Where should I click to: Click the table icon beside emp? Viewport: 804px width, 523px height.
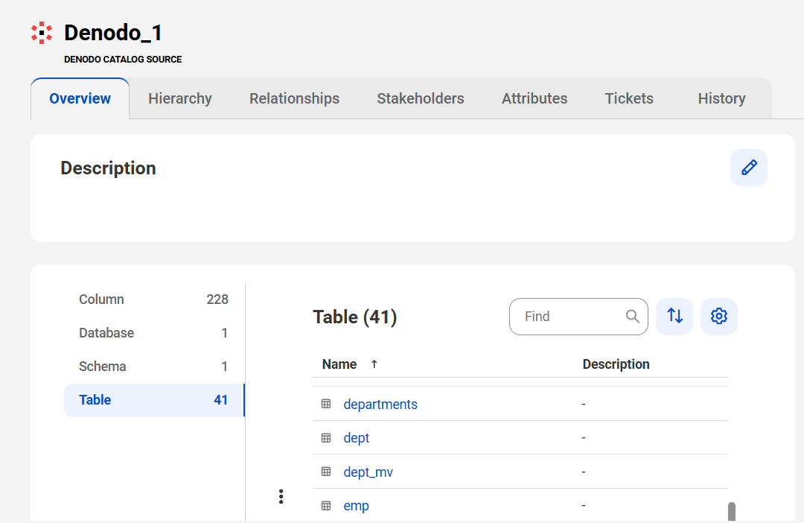[x=325, y=506]
